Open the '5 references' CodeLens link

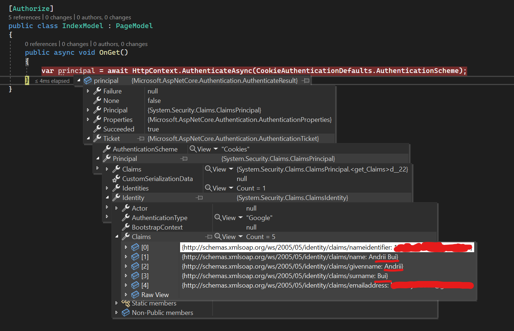click(24, 17)
